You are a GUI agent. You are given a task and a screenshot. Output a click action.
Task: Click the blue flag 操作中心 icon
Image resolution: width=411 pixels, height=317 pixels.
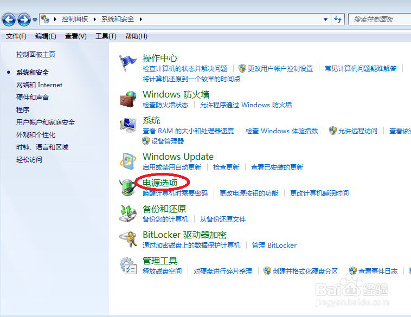click(127, 63)
